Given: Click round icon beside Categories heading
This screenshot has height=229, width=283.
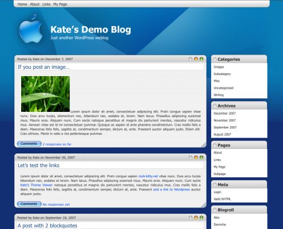Looking at the screenshot, I should tap(215, 59).
